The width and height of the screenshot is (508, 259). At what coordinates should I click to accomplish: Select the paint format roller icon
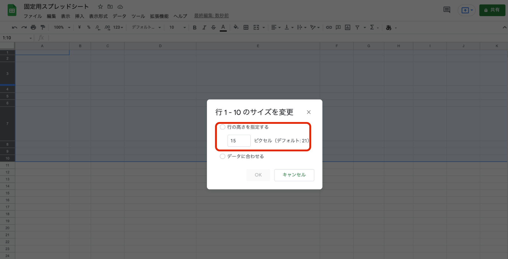[43, 27]
